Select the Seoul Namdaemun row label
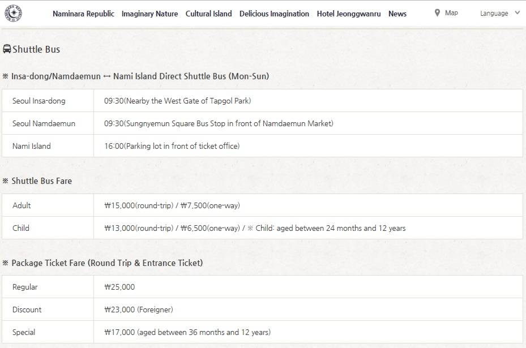Viewport: 526px width, 348px height. tap(44, 123)
